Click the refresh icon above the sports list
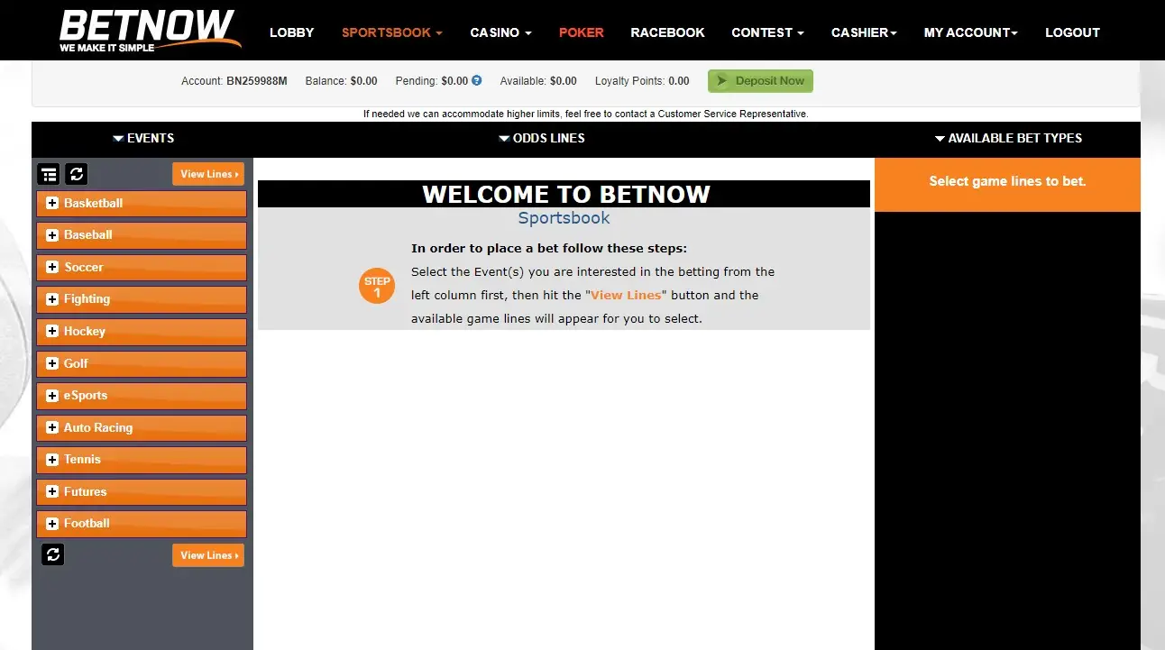This screenshot has height=650, width=1165. coord(77,174)
